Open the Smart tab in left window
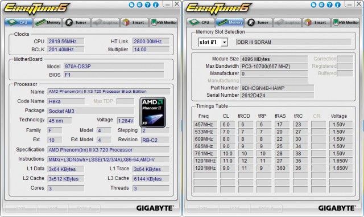Image resolution: width=364 pixels, height=217 pixels. coord(134,23)
